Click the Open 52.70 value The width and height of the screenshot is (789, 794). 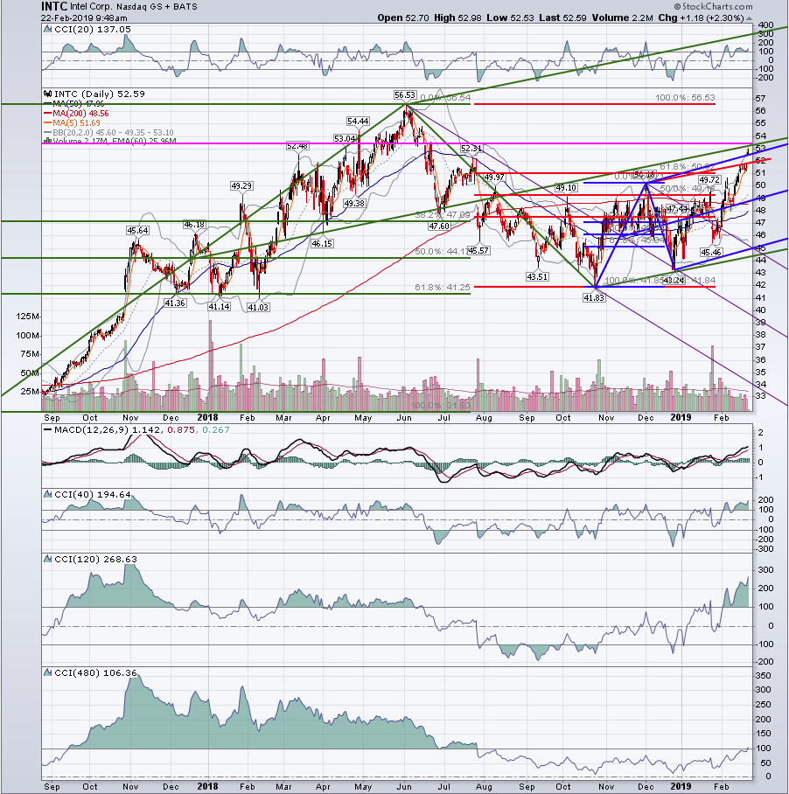[403, 17]
